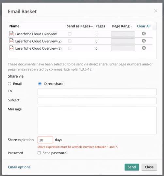Select the Laserfiche Cloud Overview (2) file name
This screenshot has height=176, width=164.
pyautogui.click(x=38, y=41)
